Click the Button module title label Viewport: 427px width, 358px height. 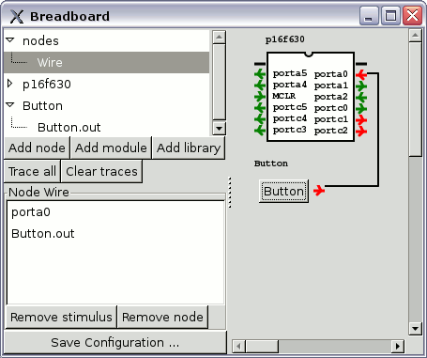[x=271, y=163]
